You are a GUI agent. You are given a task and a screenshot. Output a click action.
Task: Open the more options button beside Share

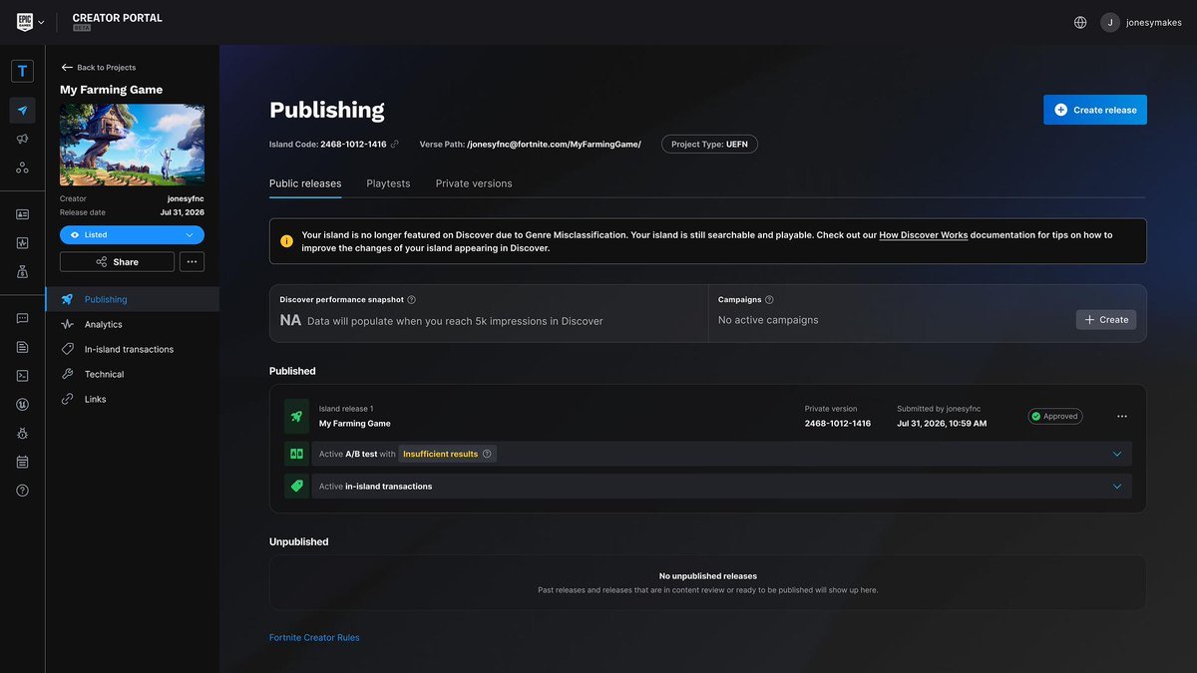click(192, 262)
